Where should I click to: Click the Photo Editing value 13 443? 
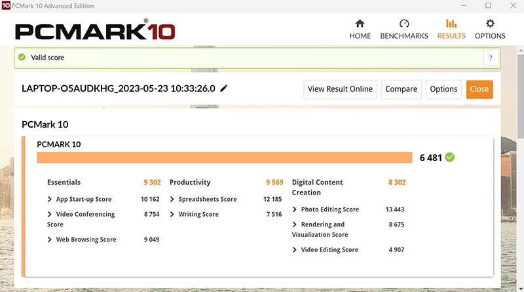(x=395, y=210)
